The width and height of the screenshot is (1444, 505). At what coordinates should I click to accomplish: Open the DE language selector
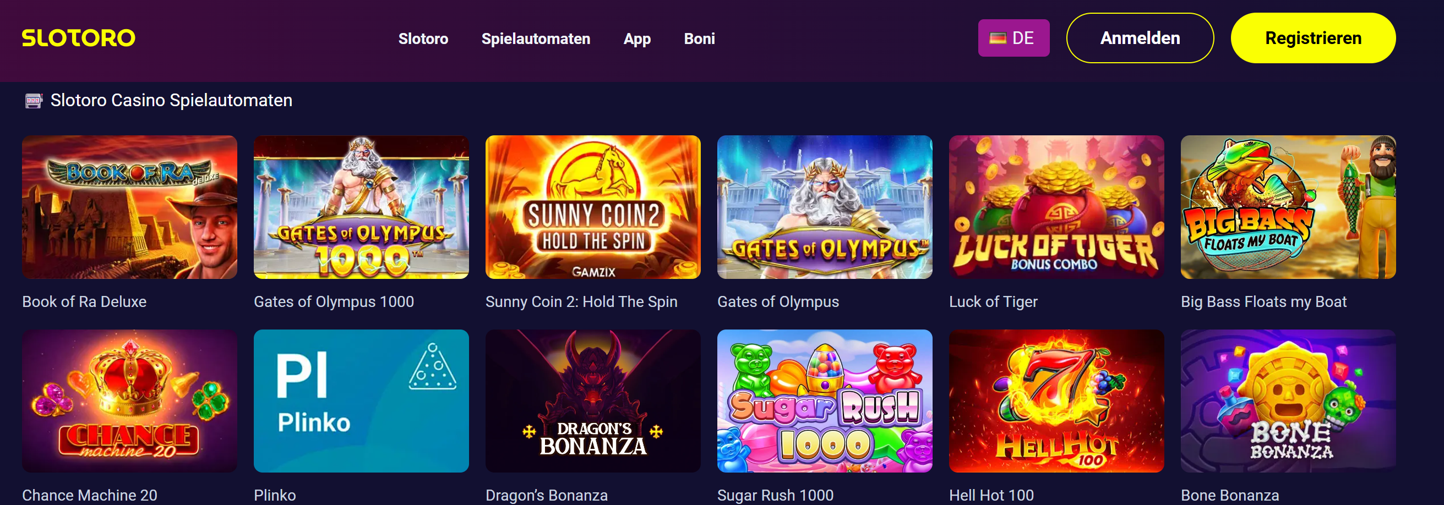click(x=1013, y=38)
